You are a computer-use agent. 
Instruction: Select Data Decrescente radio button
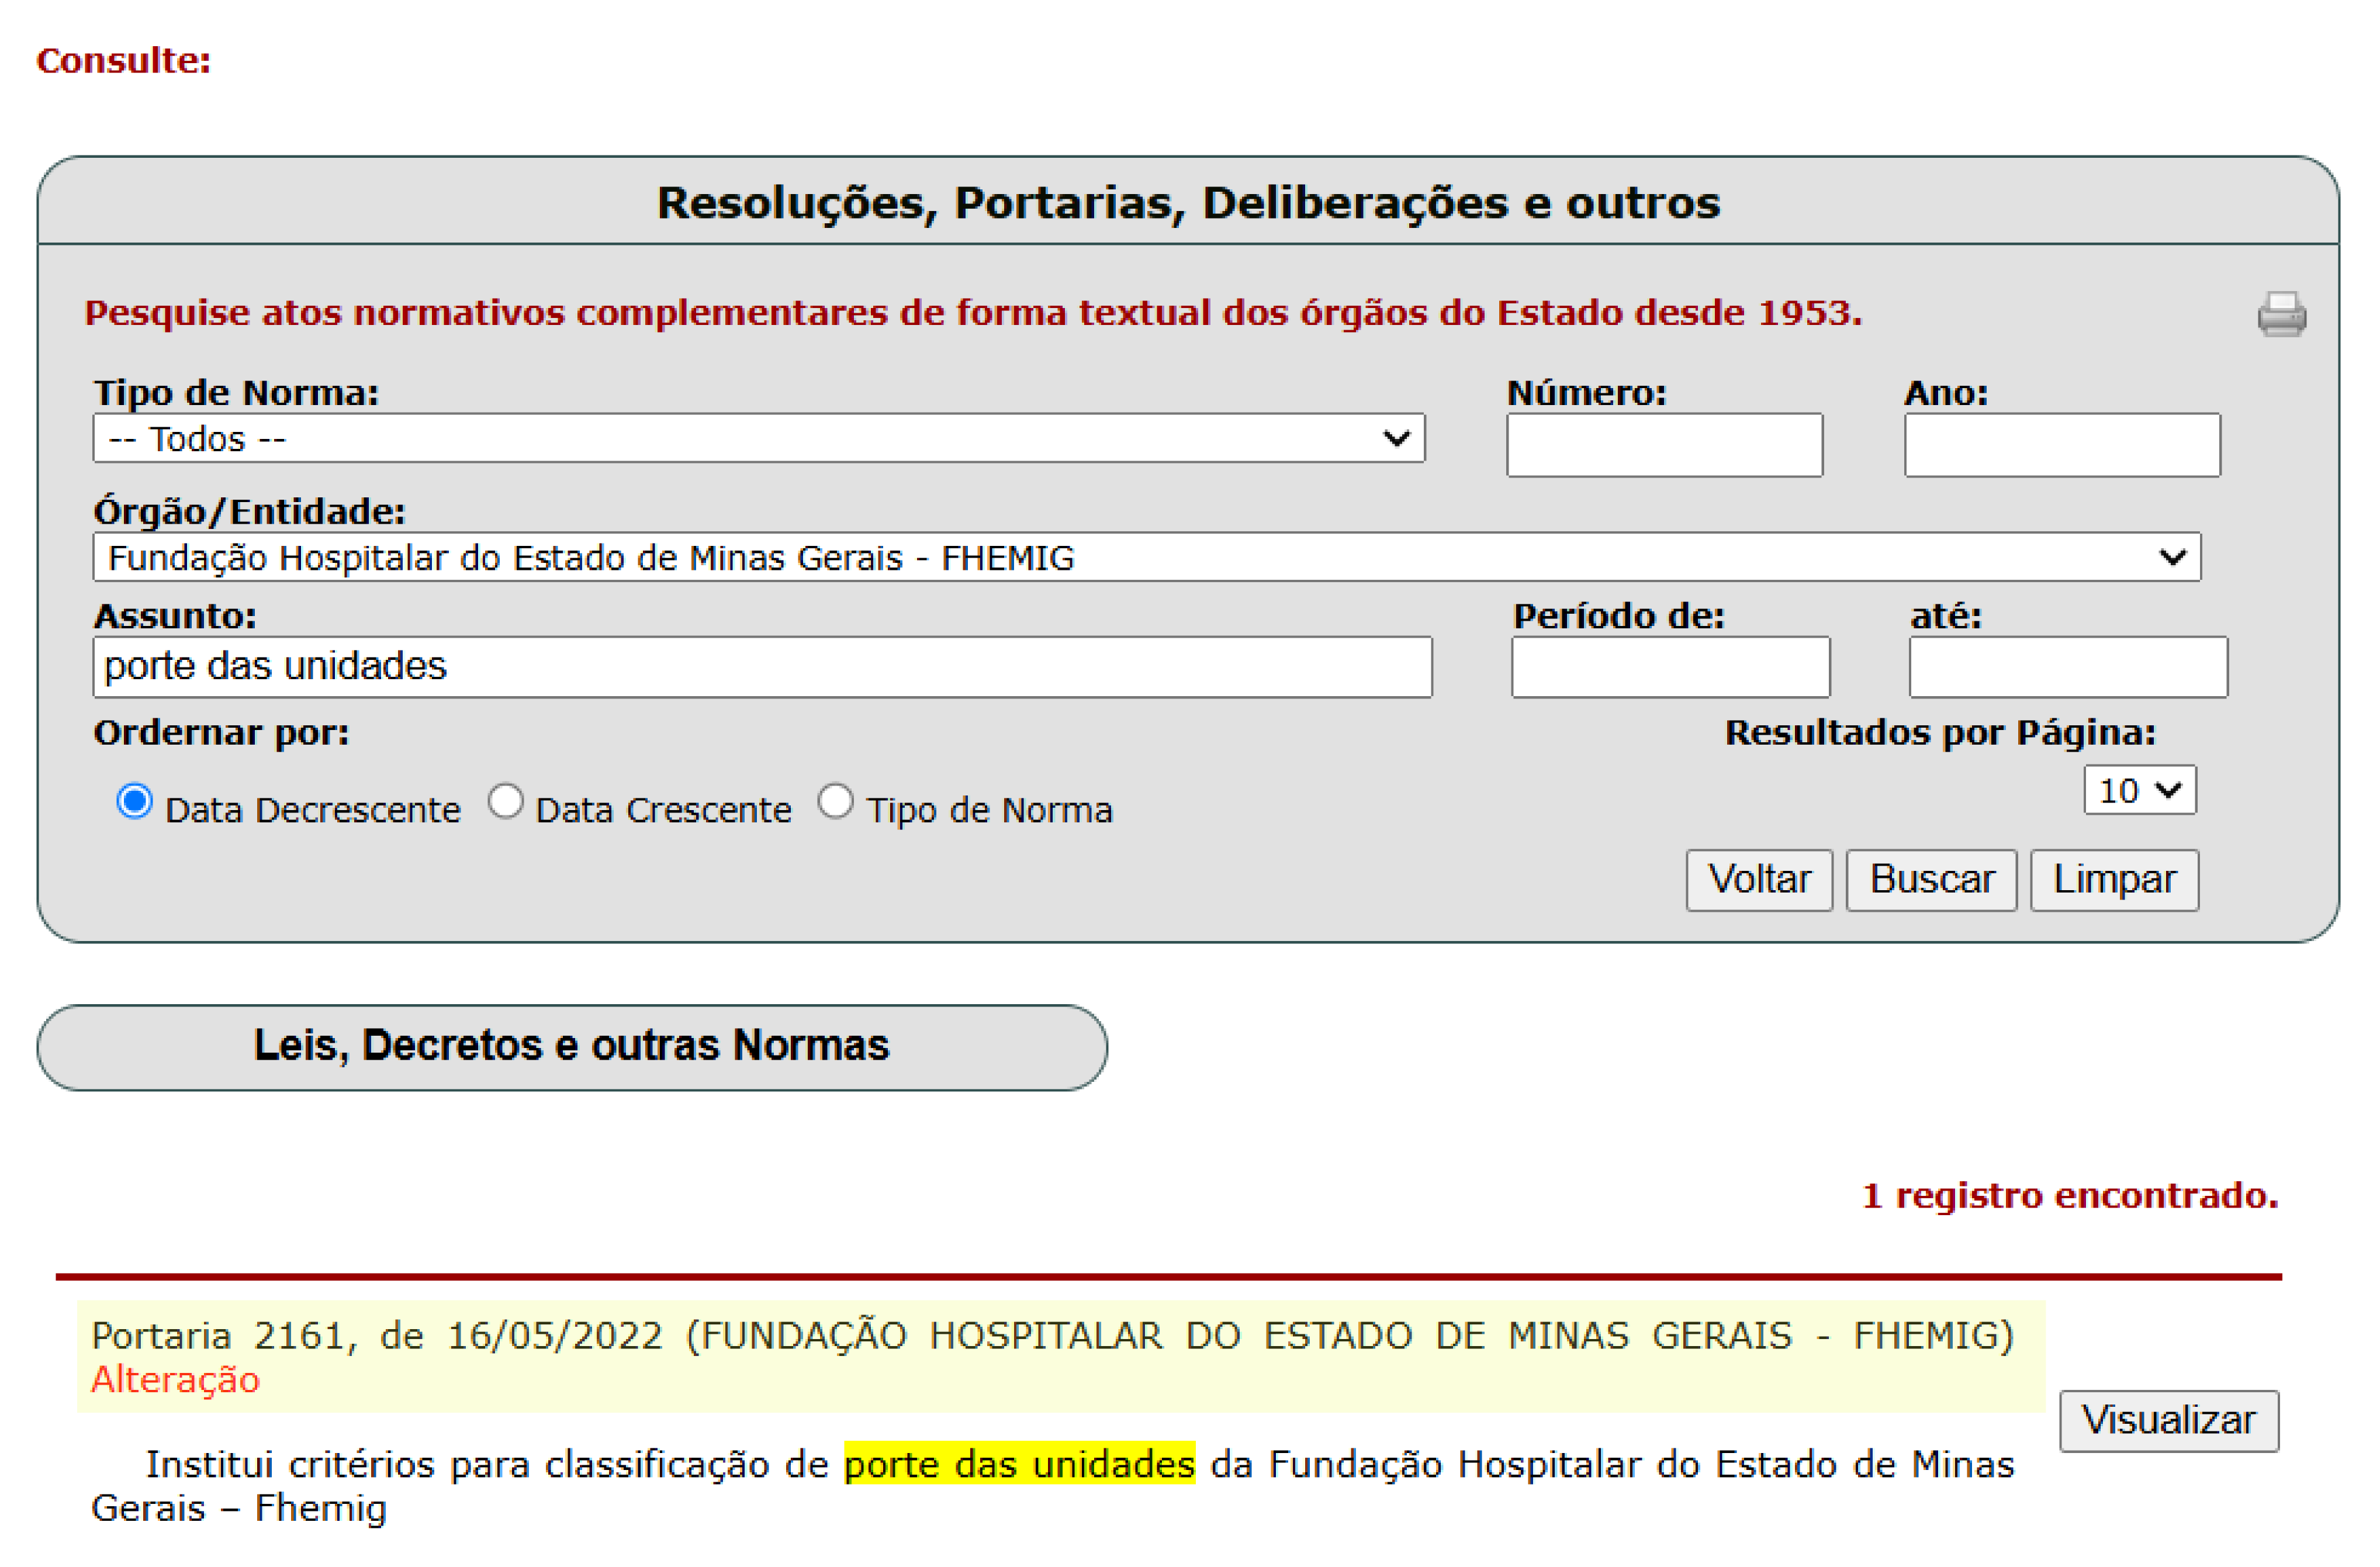click(135, 802)
